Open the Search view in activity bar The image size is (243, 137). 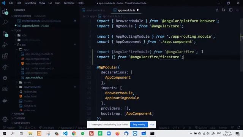(x=5, y=22)
